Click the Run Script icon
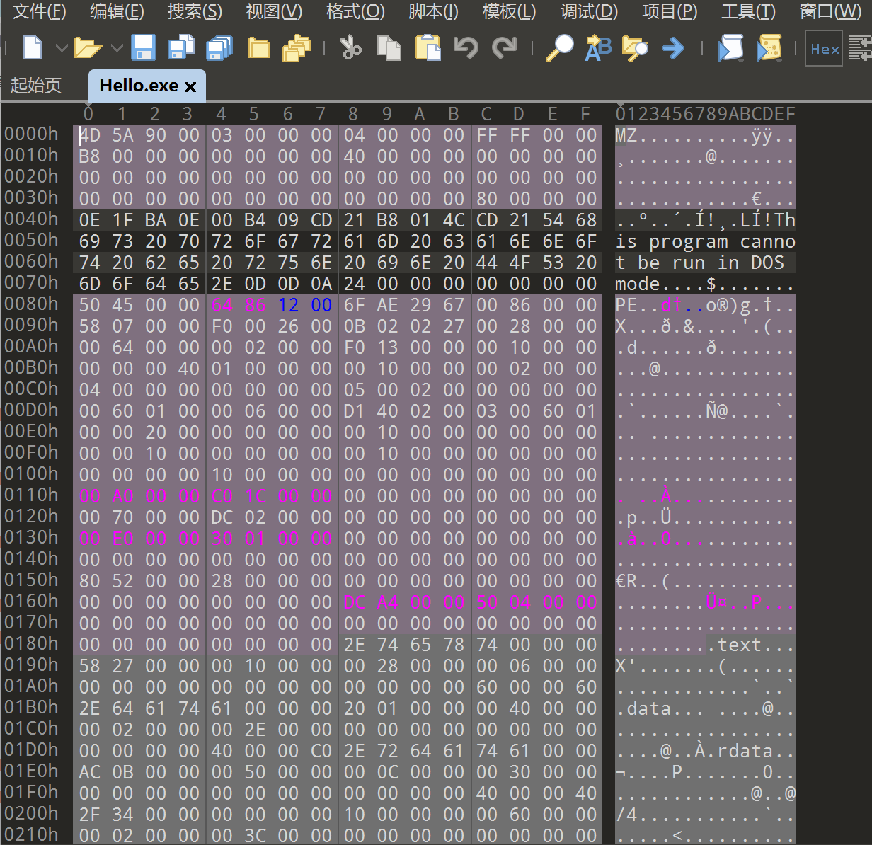872x845 pixels. coord(730,48)
